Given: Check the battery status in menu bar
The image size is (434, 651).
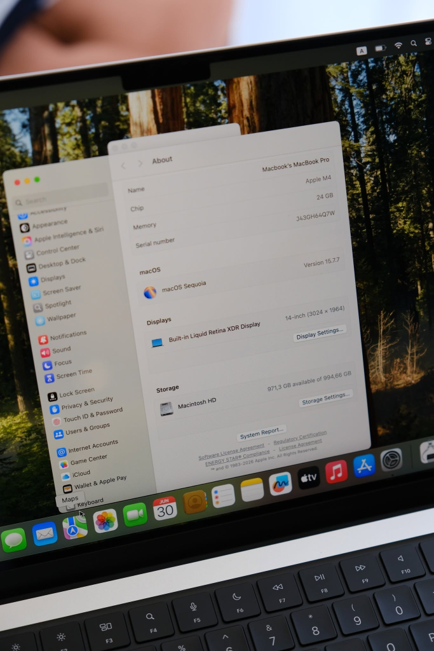Looking at the screenshot, I should click(x=380, y=48).
